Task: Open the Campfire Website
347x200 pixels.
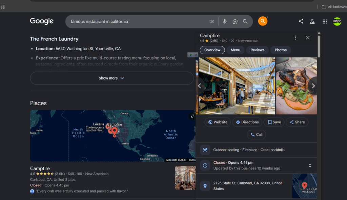Action: [218, 122]
